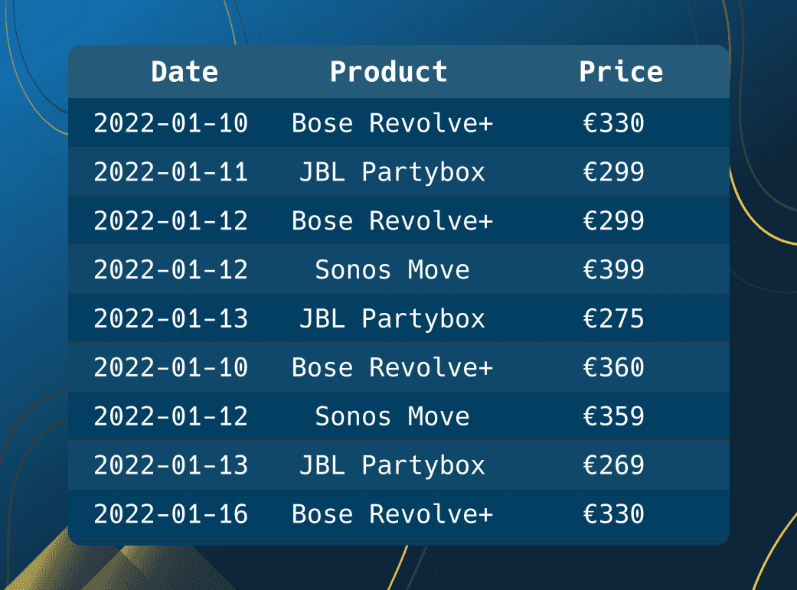The height and width of the screenshot is (590, 797).
Task: Click the Date column header
Action: coord(185,72)
